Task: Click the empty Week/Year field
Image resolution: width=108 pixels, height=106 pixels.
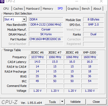Action: (x=93, y=29)
